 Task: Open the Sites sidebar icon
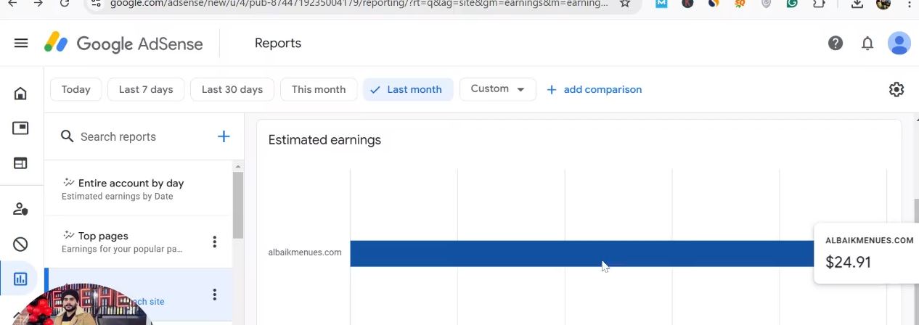tap(20, 163)
